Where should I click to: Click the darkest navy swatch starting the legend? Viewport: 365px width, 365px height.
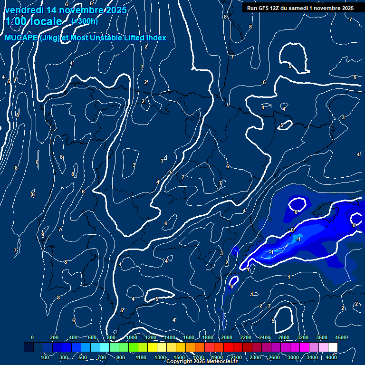click(29, 347)
